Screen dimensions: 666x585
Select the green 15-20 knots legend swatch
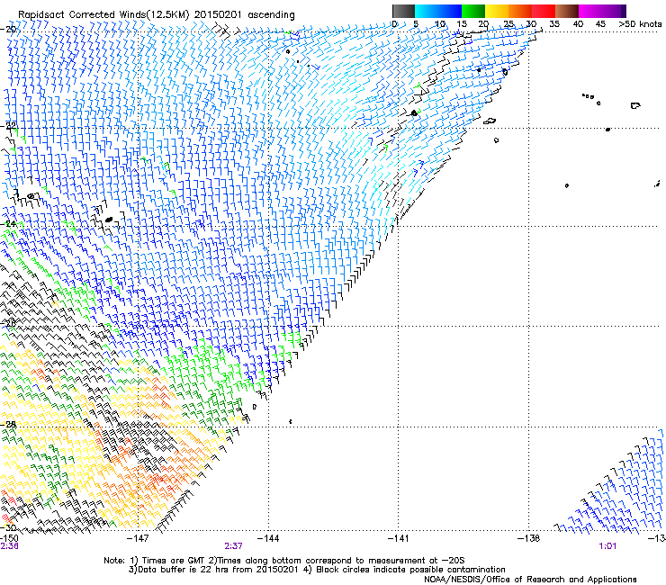[x=473, y=11]
